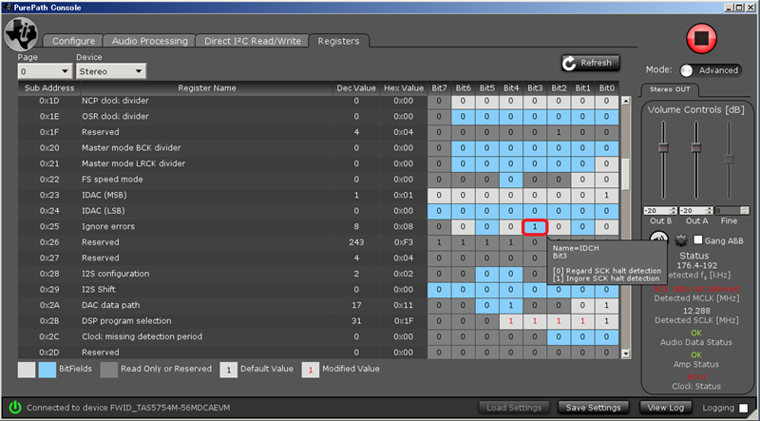
Task: Click the Out B volume stepper arrows
Action: (x=672, y=211)
